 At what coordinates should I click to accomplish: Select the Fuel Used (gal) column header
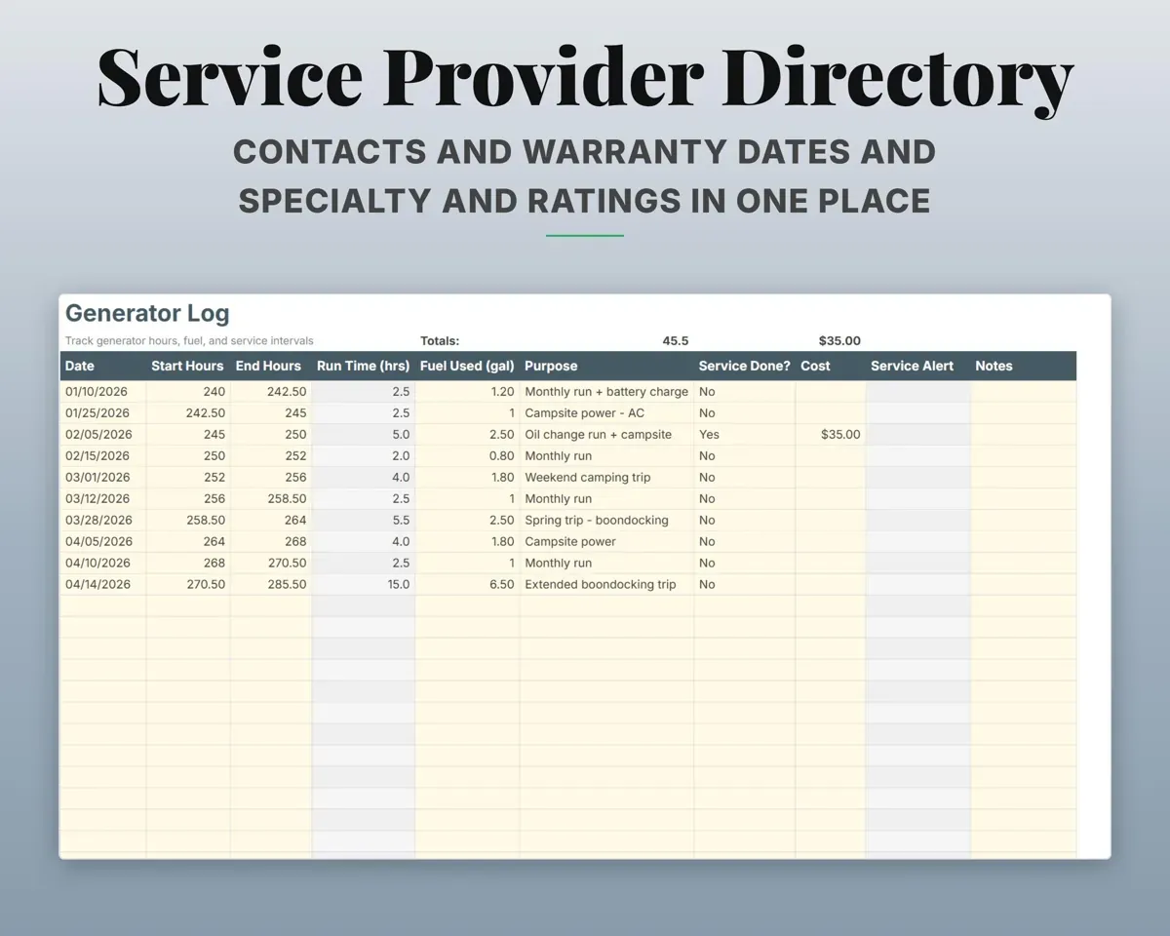(x=467, y=366)
